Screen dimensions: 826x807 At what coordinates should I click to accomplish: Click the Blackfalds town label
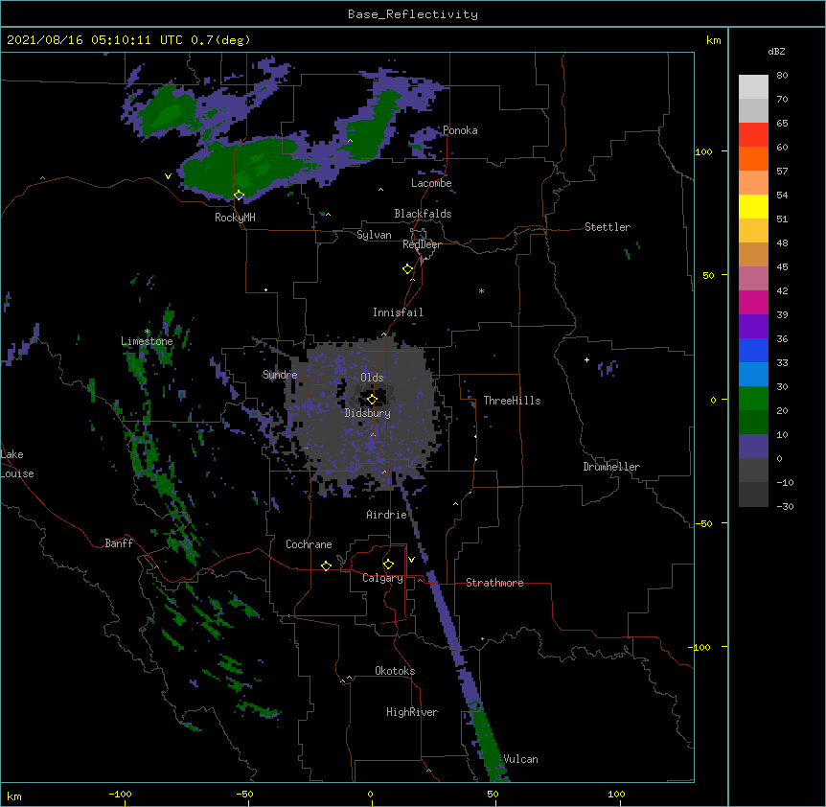coord(423,214)
